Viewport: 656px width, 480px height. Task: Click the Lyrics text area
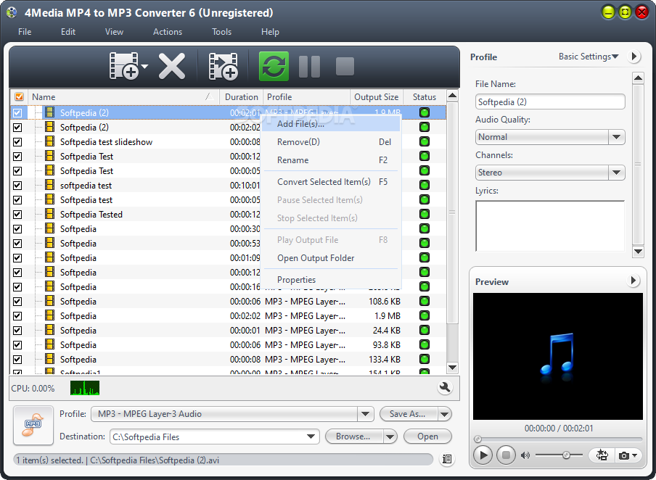550,225
